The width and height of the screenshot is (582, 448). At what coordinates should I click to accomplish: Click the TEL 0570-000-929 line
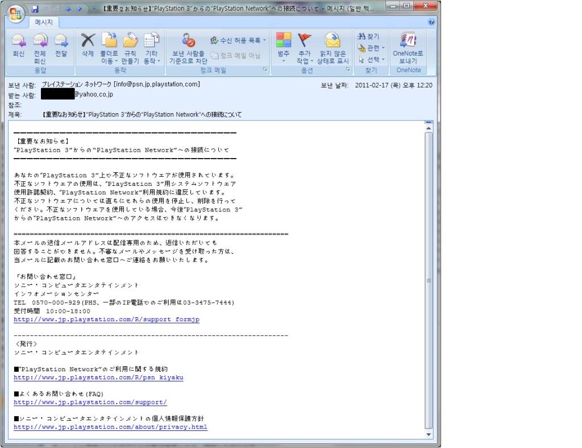(x=124, y=303)
